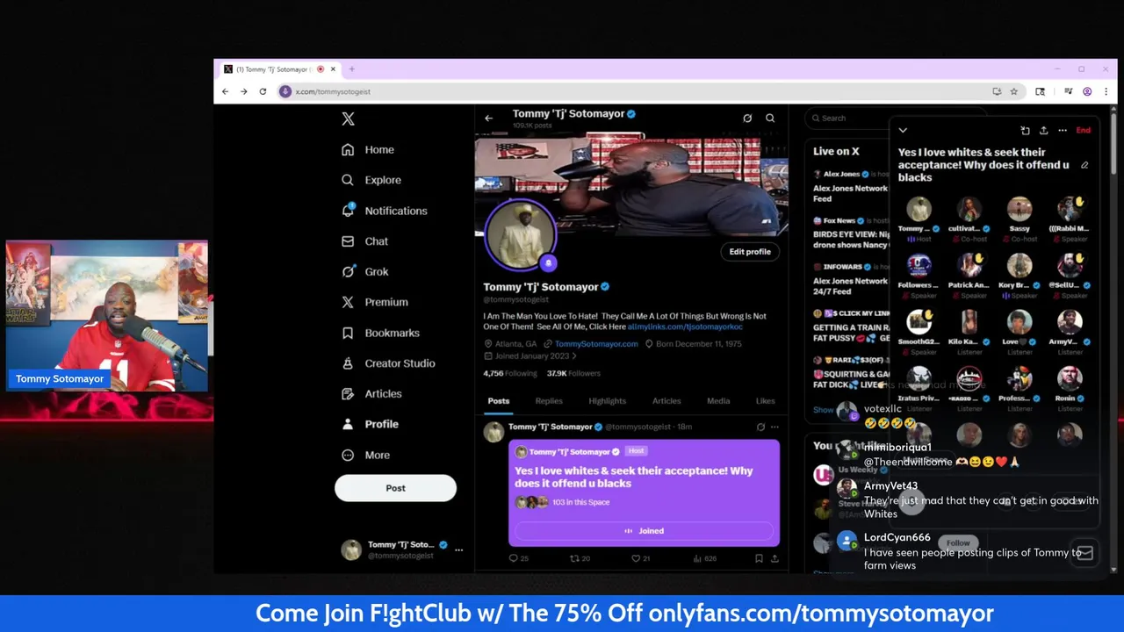Share the Space with the upload icon

1043,131
